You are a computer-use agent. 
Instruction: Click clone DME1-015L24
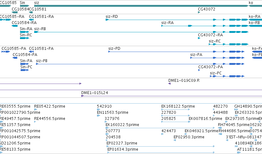pyautogui.click(x=95, y=93)
